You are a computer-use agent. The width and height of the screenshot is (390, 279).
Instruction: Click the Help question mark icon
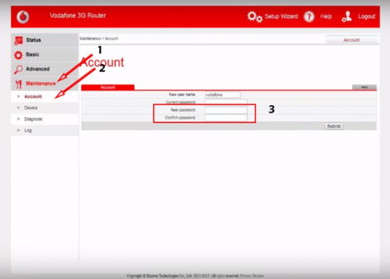click(309, 17)
